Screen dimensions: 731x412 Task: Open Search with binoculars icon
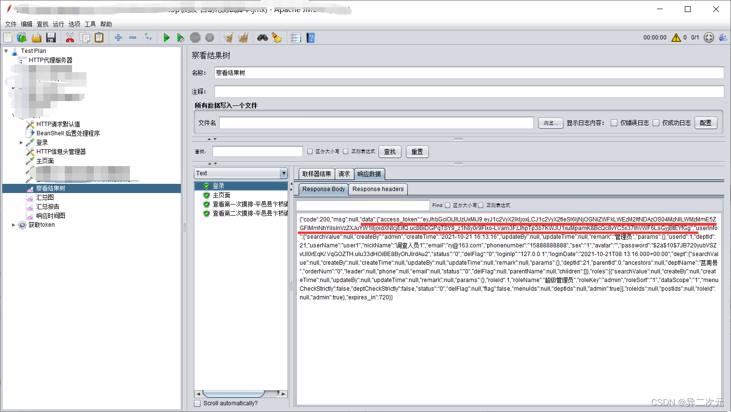point(262,38)
